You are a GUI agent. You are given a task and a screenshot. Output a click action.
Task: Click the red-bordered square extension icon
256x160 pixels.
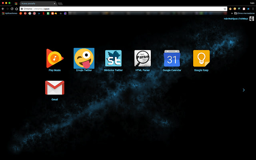click(244, 9)
